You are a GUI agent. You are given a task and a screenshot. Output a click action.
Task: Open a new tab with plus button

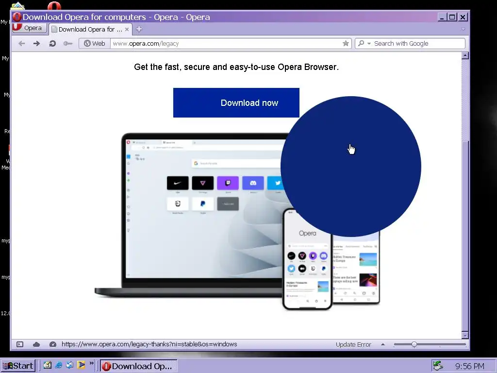tap(139, 29)
